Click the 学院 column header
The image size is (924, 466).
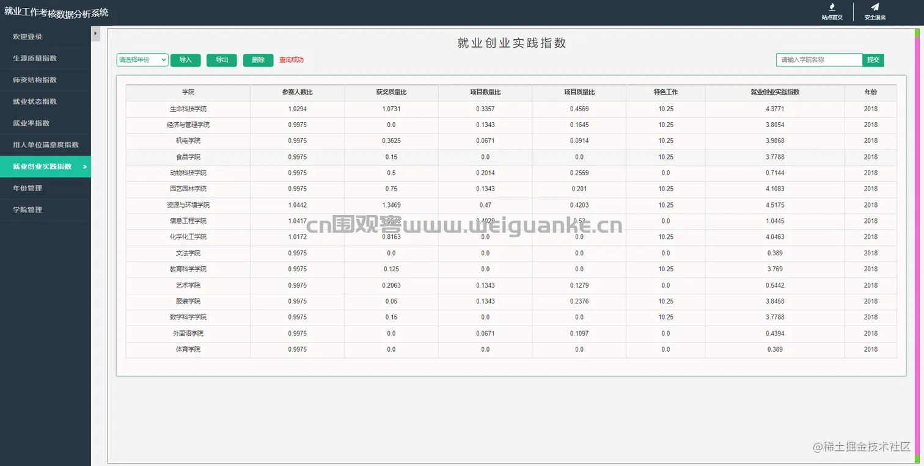coord(188,92)
